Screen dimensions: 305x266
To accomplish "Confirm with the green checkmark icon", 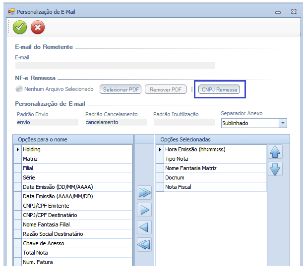I will pyautogui.click(x=20, y=27).
